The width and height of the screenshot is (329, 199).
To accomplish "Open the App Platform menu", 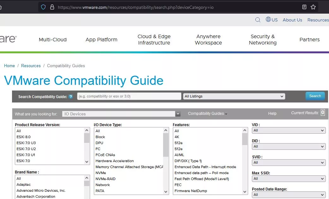I will click(x=101, y=40).
